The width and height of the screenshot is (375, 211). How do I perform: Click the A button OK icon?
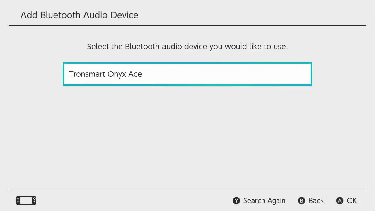[339, 201]
